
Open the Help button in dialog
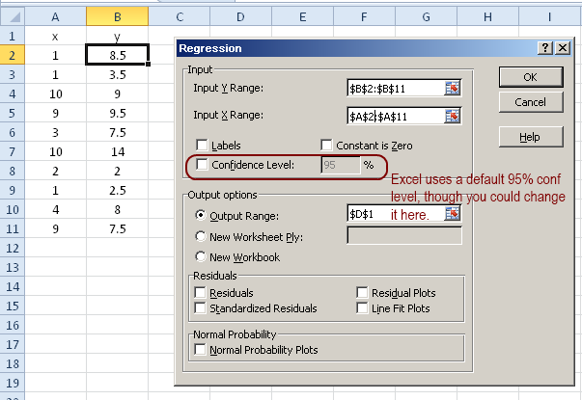pyautogui.click(x=531, y=137)
